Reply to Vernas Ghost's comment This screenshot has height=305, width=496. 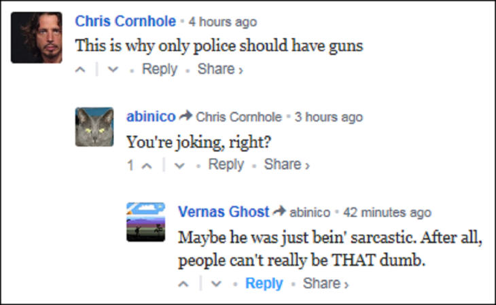coord(264,283)
